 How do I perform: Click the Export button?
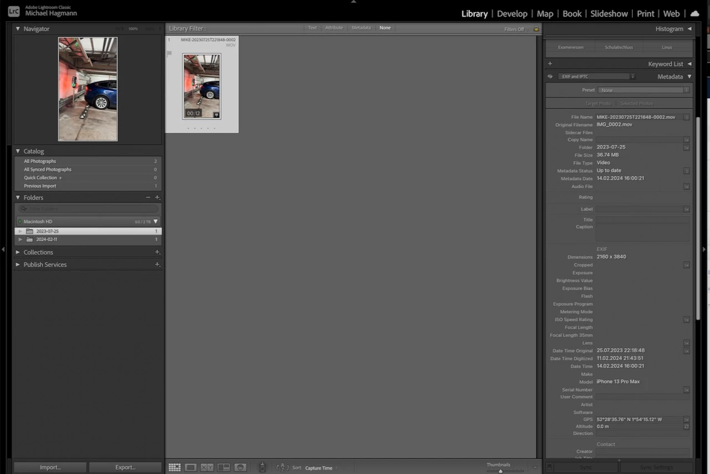click(x=125, y=467)
